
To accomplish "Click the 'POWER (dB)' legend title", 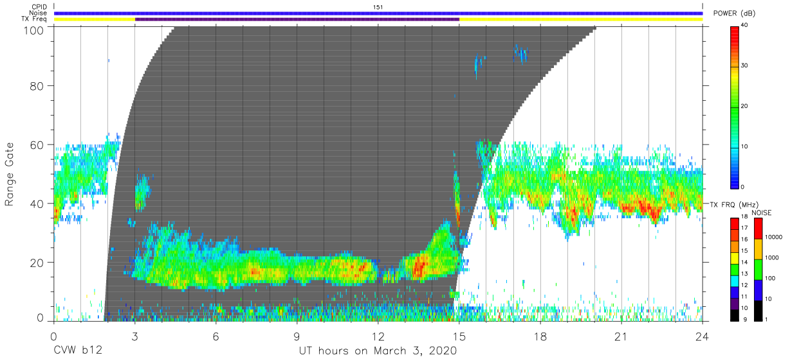I will pyautogui.click(x=735, y=13).
